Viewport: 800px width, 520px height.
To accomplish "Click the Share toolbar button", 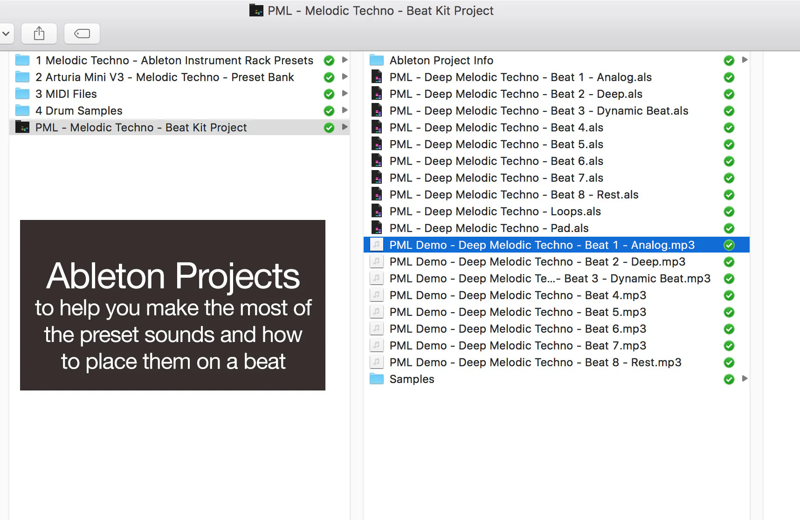I will [39, 34].
